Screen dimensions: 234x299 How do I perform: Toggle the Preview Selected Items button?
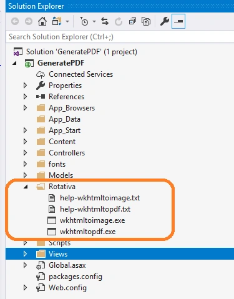click(x=178, y=21)
